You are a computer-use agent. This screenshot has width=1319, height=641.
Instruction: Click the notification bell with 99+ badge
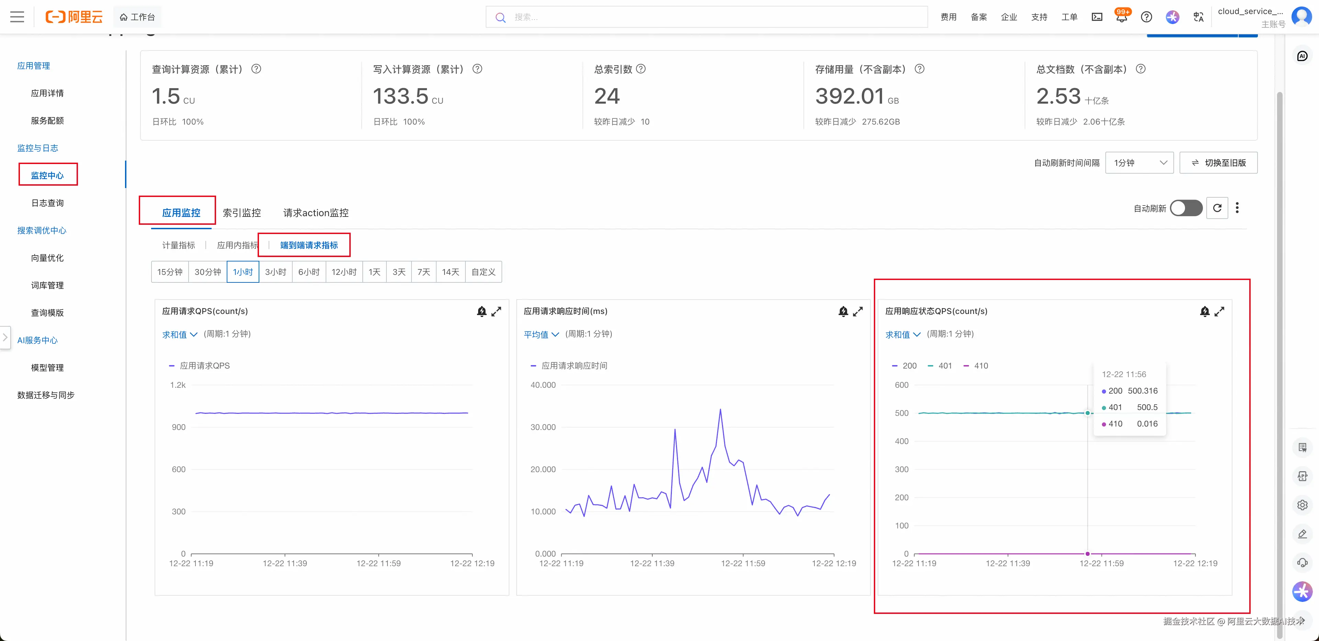coord(1121,18)
